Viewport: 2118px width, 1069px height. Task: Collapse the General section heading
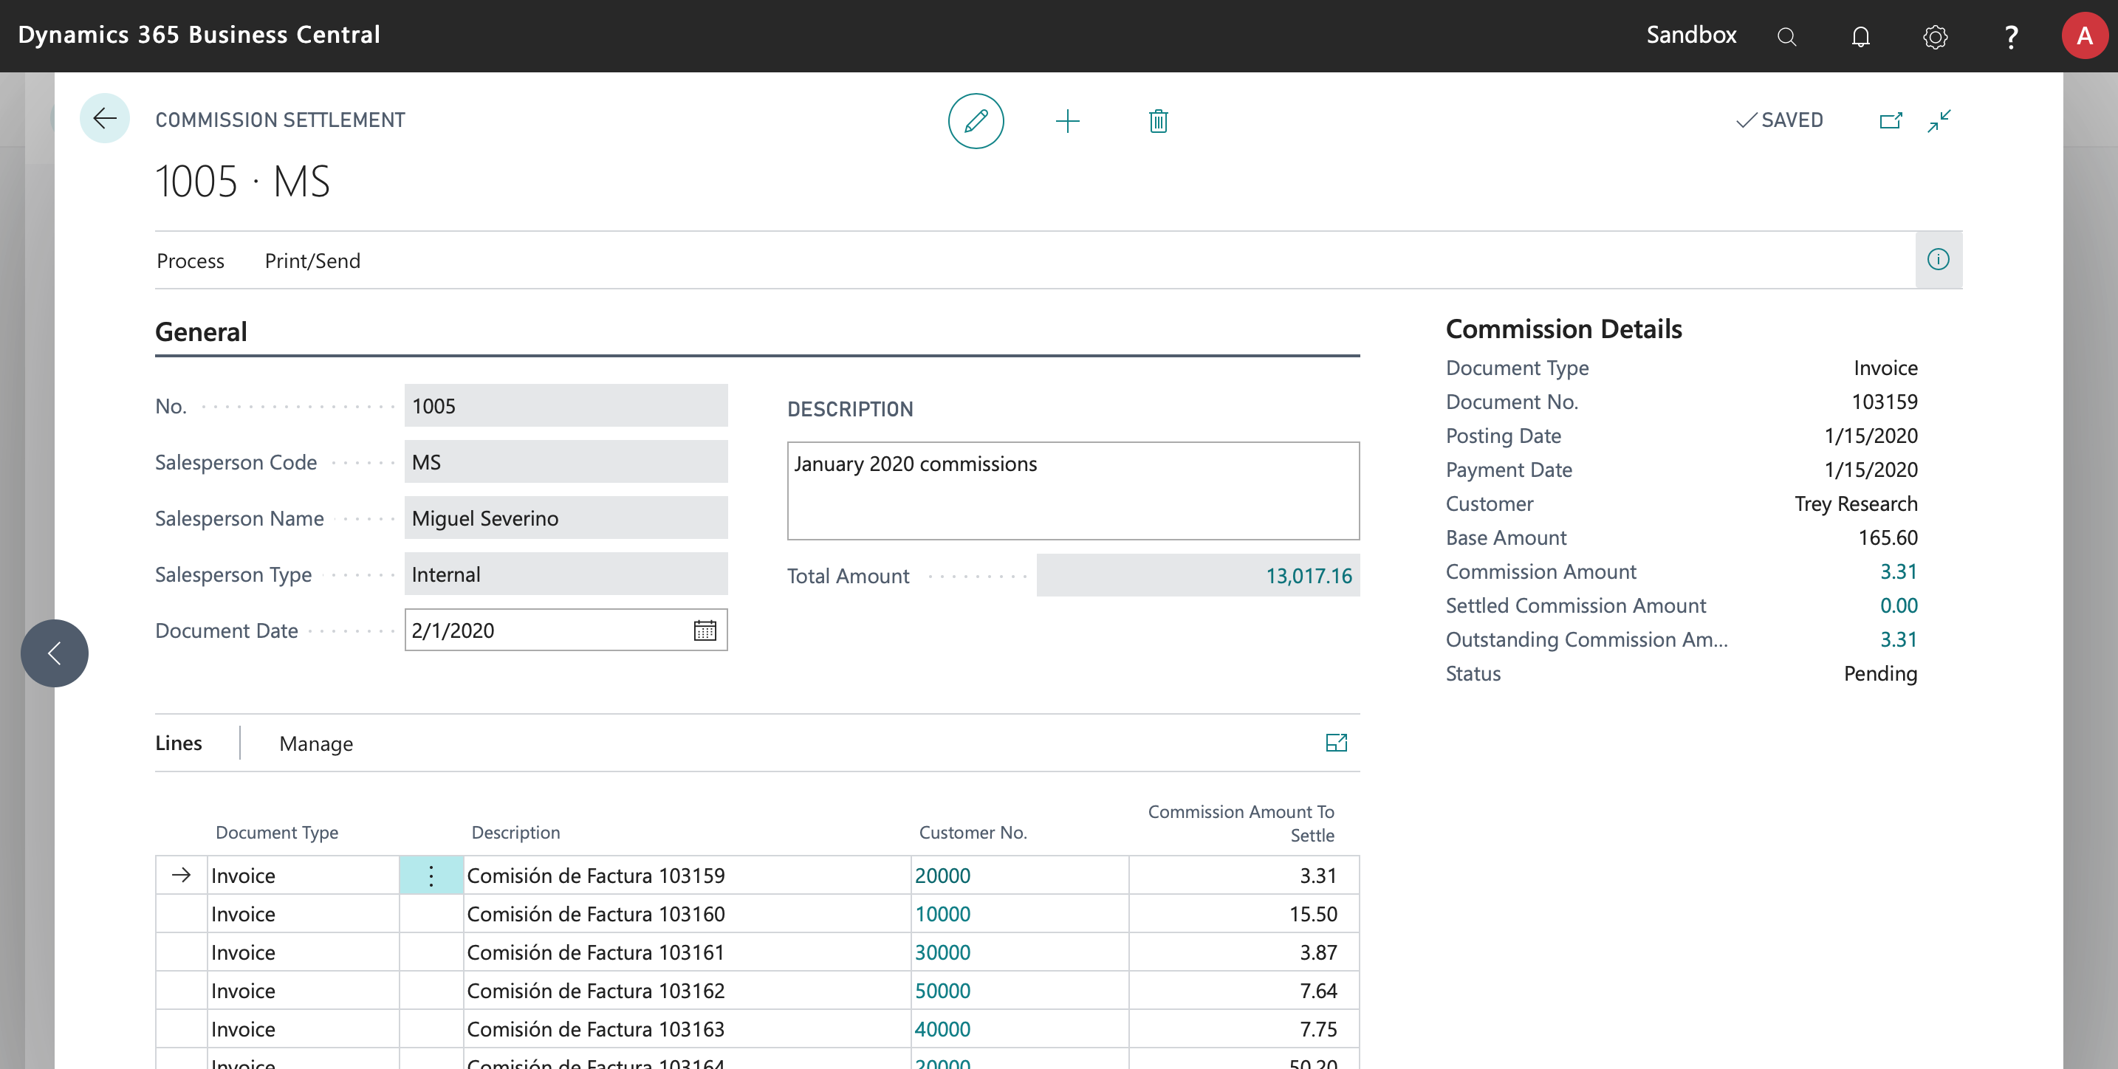click(x=201, y=332)
